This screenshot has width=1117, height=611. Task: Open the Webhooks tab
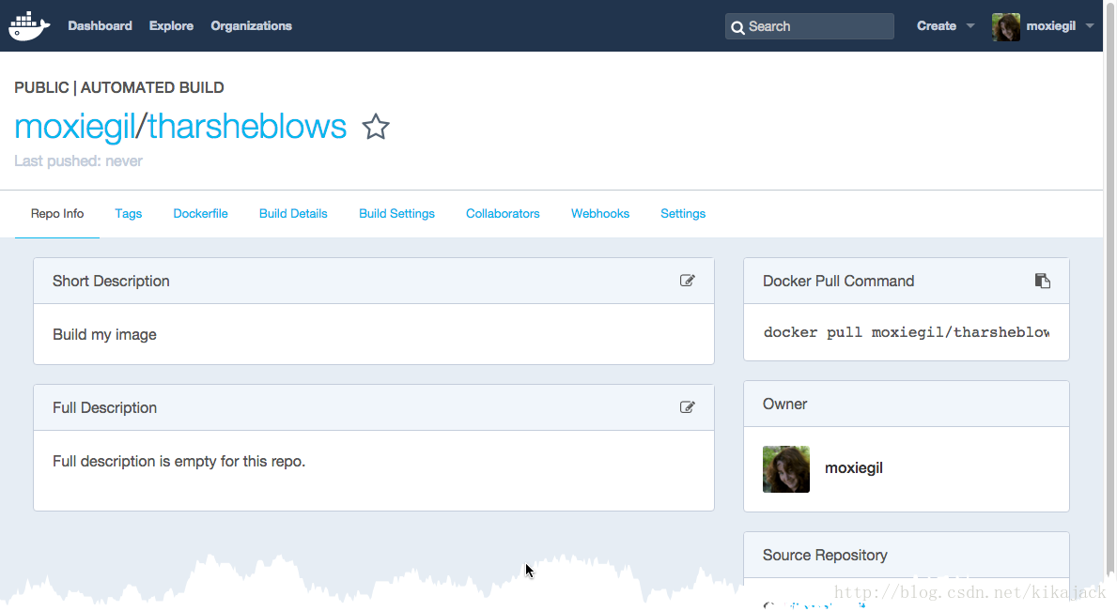coord(599,213)
